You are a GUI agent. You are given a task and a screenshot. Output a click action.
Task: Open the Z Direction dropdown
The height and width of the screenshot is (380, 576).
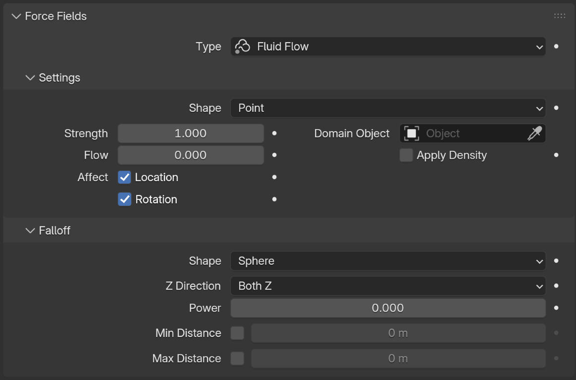(x=388, y=285)
